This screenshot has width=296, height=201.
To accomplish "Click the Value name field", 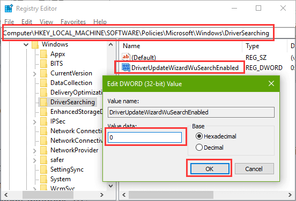I will tap(191, 112).
